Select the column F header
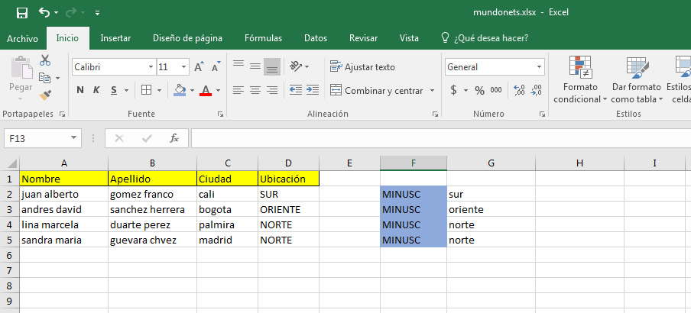Viewport: 691px width, 313px height. tap(414, 163)
